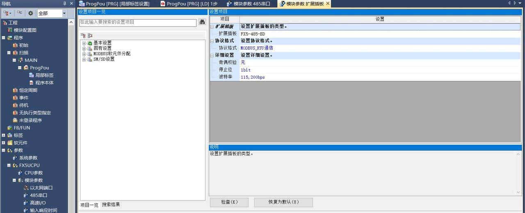Collapse the 协议格式 group in settings table
The image size is (525, 213).
[x=212, y=41]
